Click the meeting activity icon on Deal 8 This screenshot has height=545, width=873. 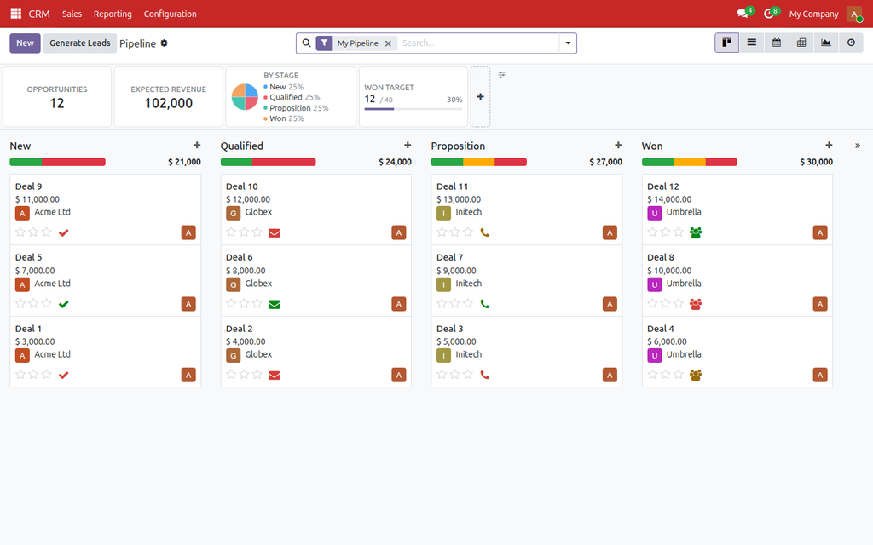696,304
